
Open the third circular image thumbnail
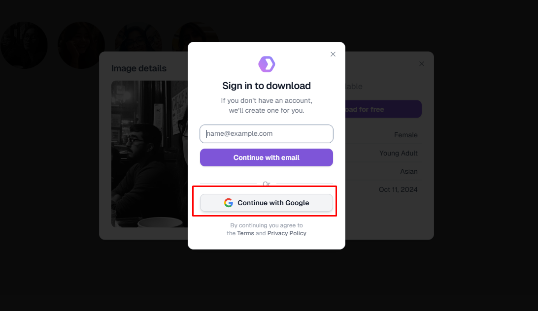coord(138,38)
